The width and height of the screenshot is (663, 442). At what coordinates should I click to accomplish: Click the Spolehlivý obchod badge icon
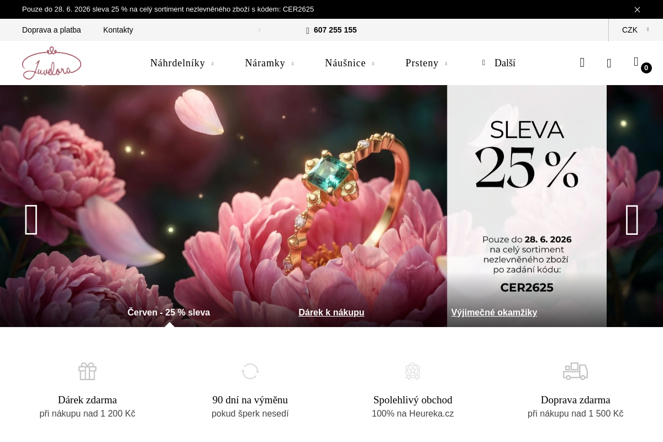(413, 371)
